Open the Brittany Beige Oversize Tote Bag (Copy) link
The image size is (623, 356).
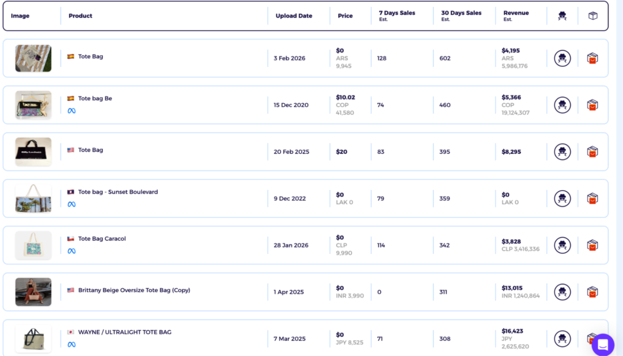(x=134, y=290)
